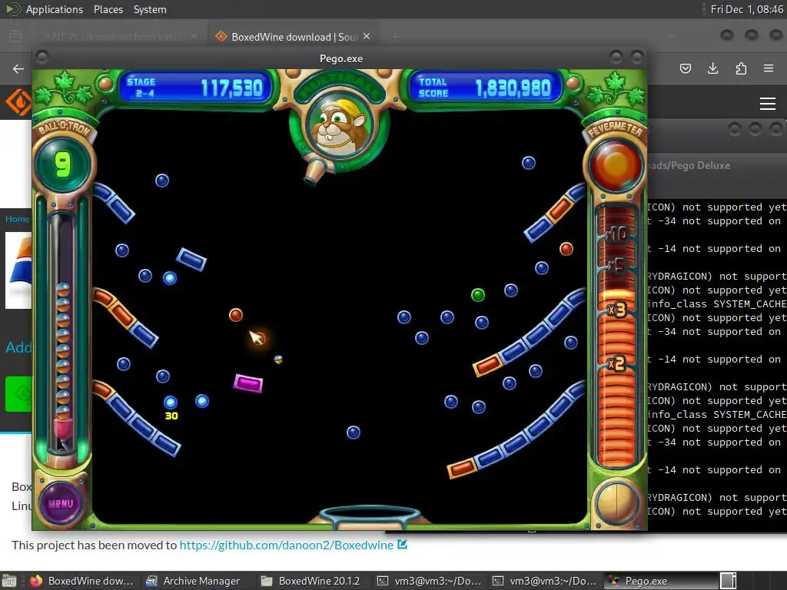The width and height of the screenshot is (787, 590).
Task: Click the show desktop icon in taskbar
Action: pos(9,581)
